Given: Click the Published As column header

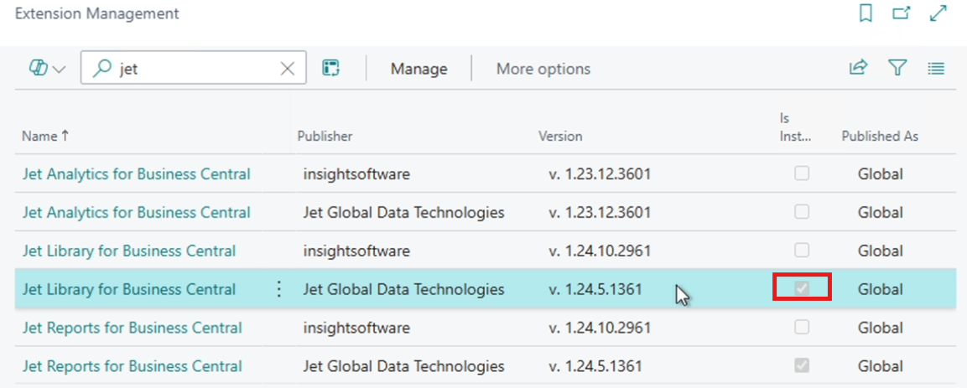Looking at the screenshot, I should point(880,136).
